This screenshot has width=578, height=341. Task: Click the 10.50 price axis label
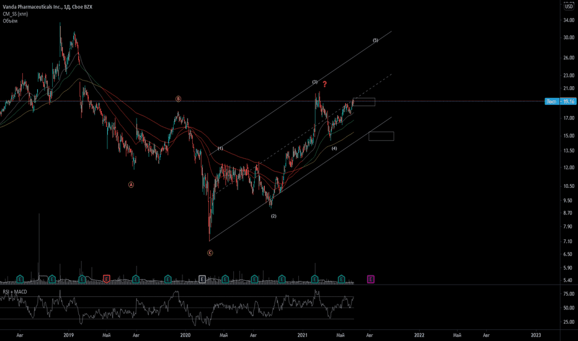(x=569, y=186)
